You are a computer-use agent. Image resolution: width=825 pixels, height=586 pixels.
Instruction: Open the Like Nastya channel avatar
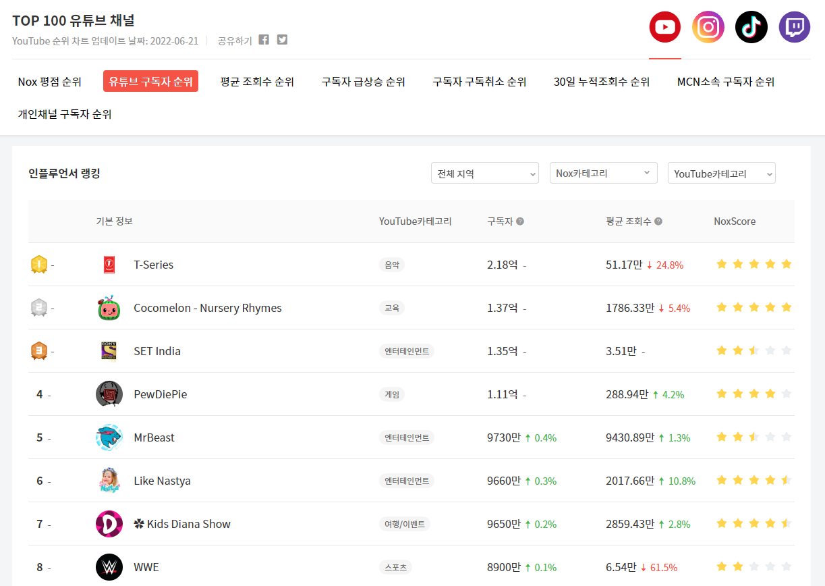[x=109, y=481]
